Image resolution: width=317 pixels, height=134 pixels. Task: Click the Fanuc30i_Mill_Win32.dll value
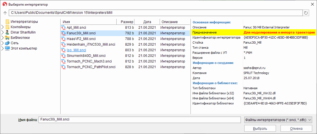(x=259, y=93)
